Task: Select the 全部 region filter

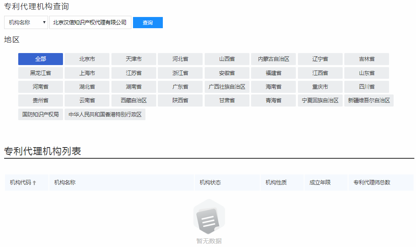Action: [40, 59]
